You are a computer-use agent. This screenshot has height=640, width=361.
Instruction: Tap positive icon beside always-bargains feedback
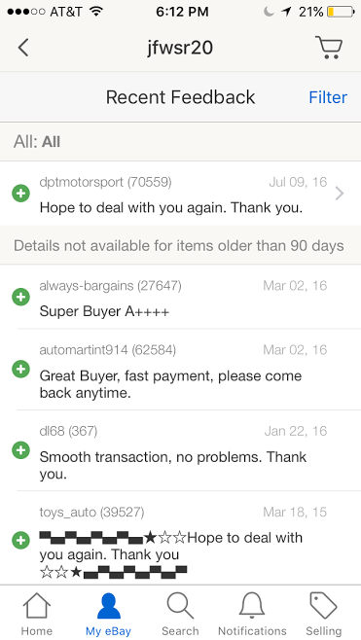20,297
